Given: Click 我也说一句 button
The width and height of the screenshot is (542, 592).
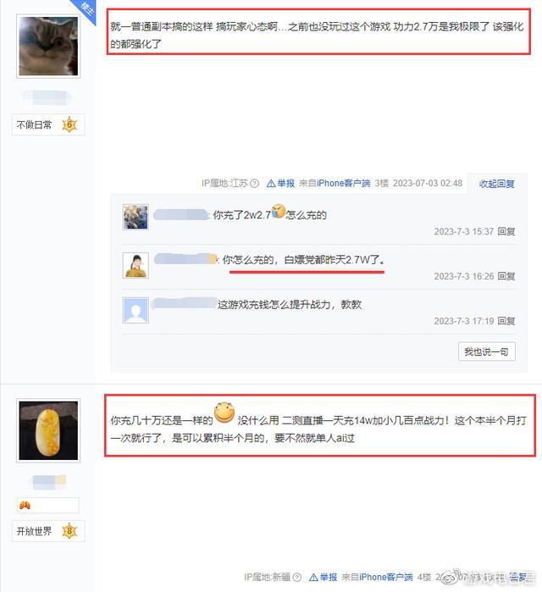Looking at the screenshot, I should (486, 351).
